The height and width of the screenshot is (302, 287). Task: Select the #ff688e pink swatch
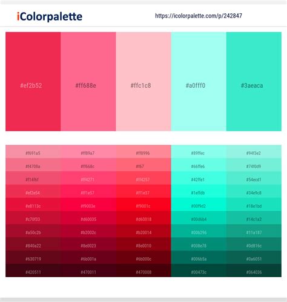88,82
